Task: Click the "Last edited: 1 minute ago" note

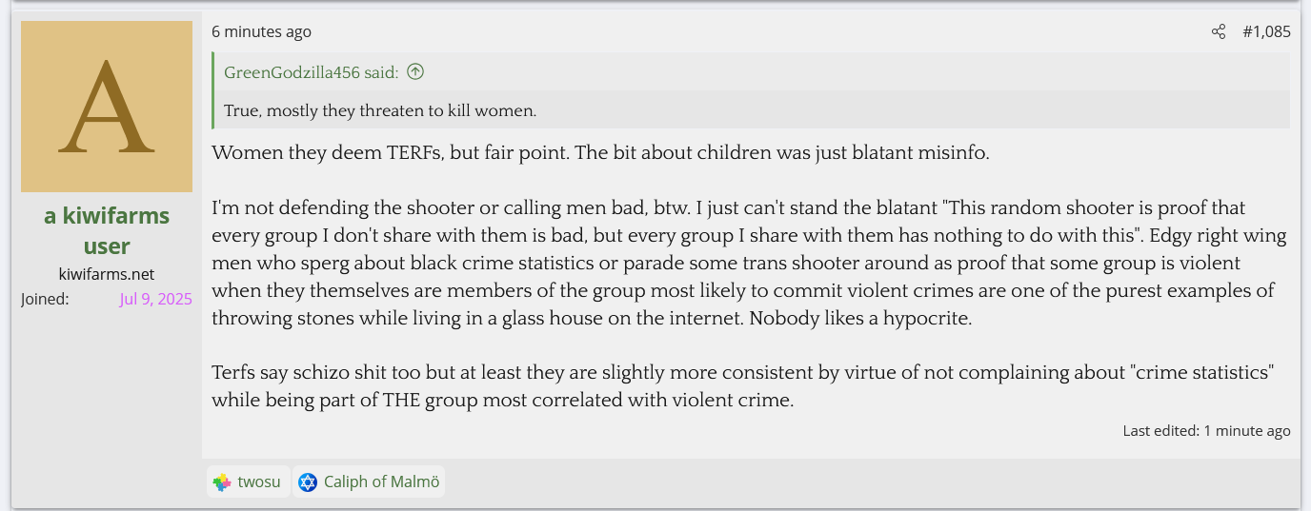Action: coord(1206,431)
